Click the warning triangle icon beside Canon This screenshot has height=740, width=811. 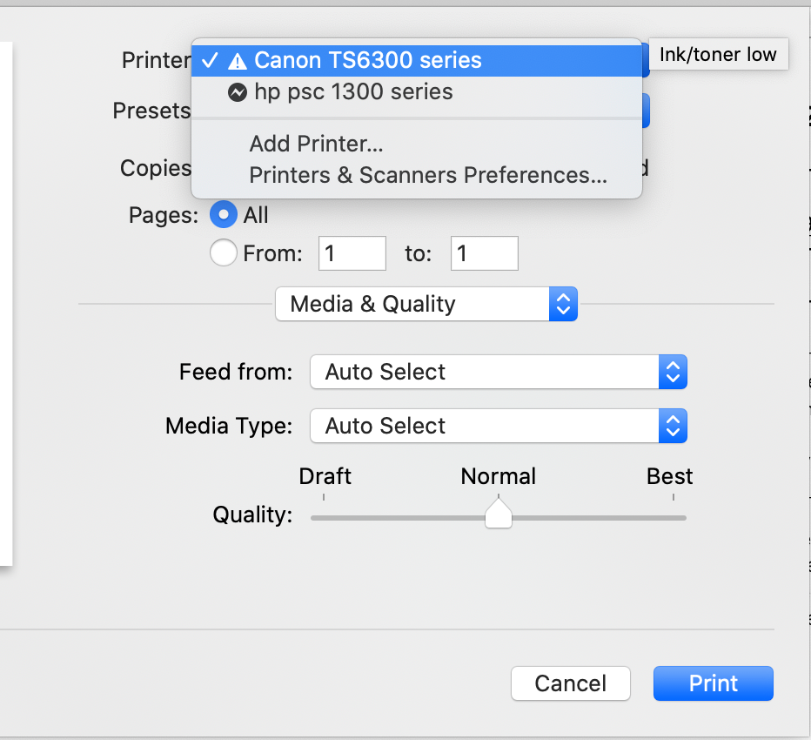[238, 61]
